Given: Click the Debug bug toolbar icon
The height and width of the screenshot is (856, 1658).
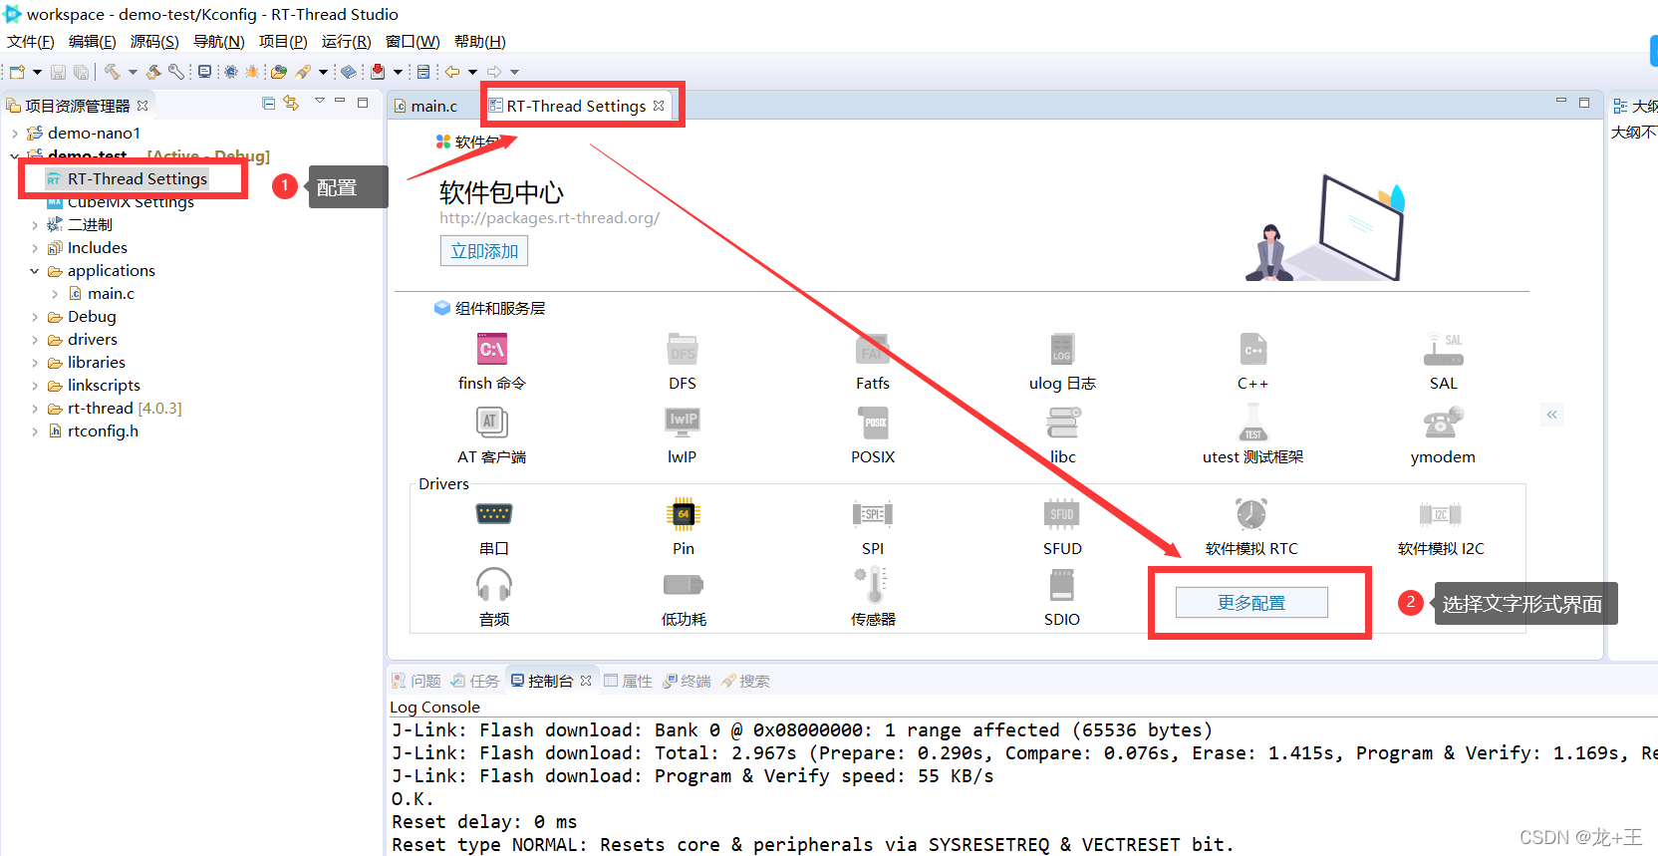Looking at the screenshot, I should click(x=252, y=72).
